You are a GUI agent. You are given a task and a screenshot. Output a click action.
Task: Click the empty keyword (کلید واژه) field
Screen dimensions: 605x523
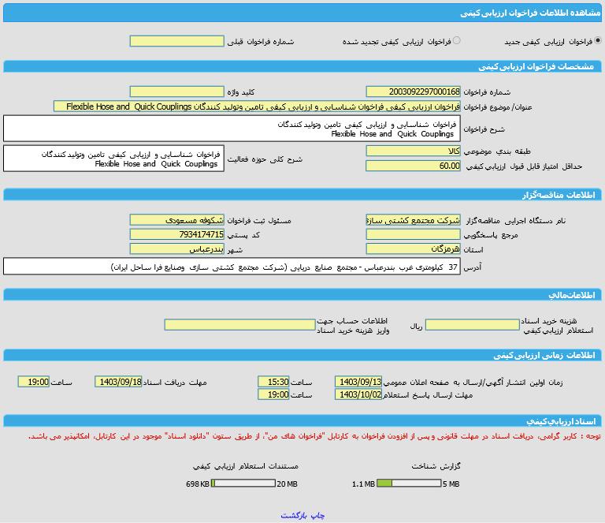pos(176,92)
